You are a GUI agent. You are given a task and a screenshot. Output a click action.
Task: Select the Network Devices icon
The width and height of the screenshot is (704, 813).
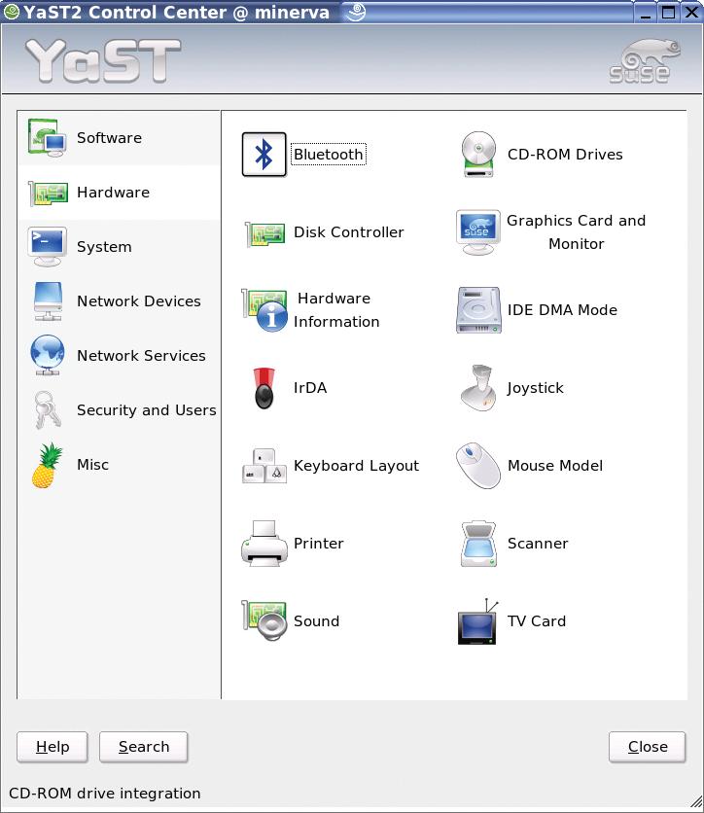(48, 301)
